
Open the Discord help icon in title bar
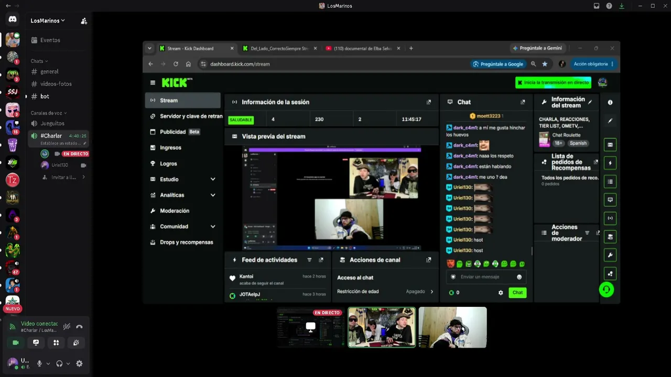[x=609, y=6]
